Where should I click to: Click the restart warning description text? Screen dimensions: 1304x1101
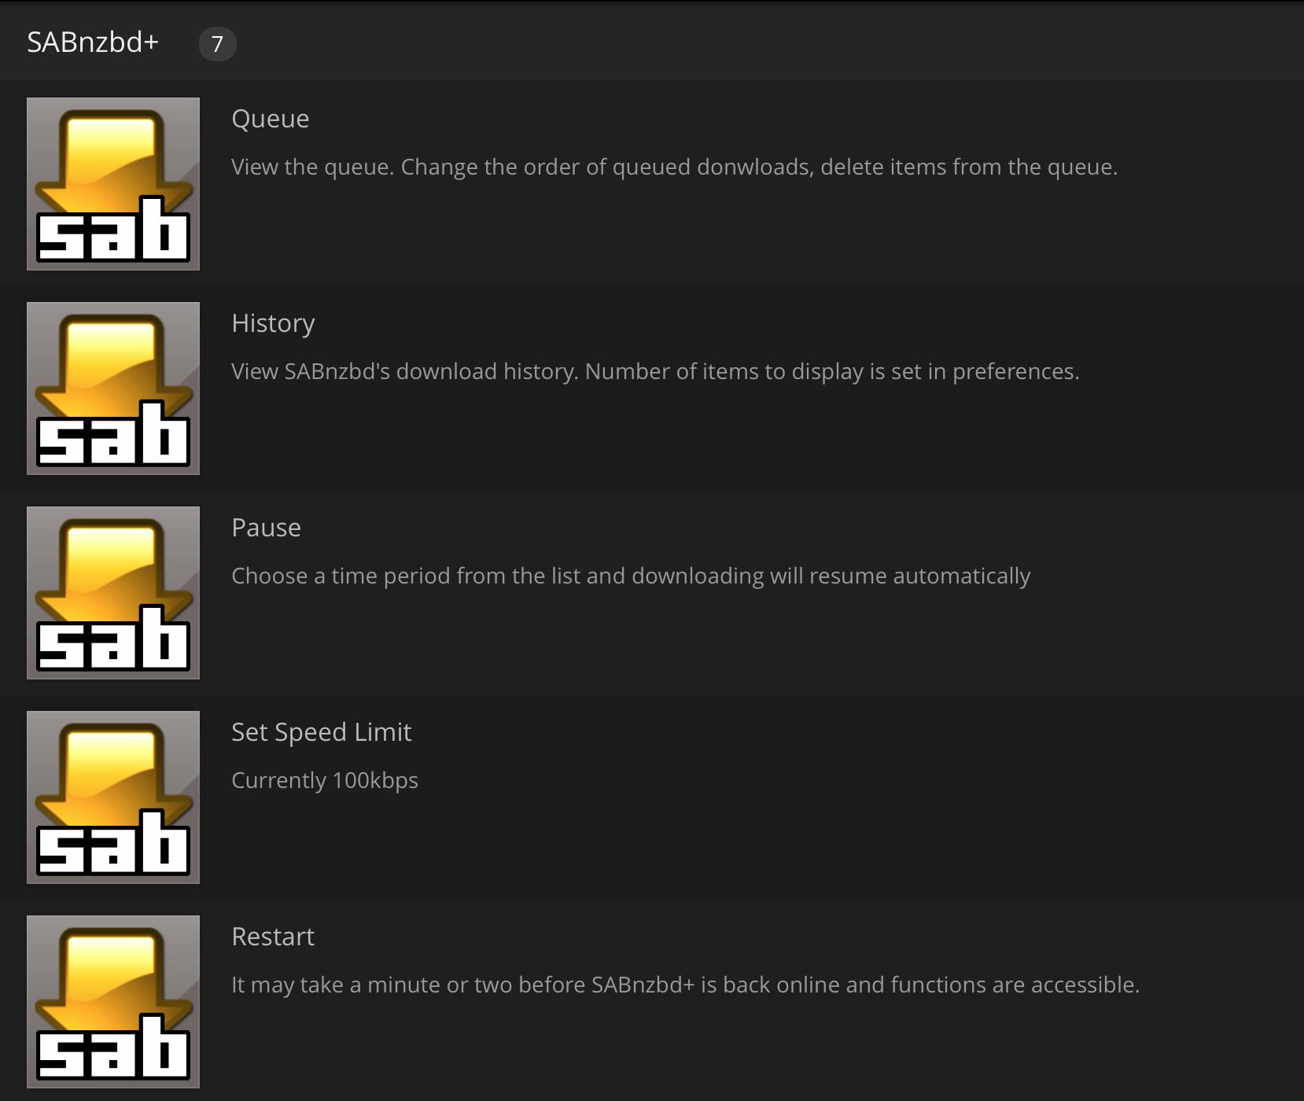pyautogui.click(x=685, y=985)
